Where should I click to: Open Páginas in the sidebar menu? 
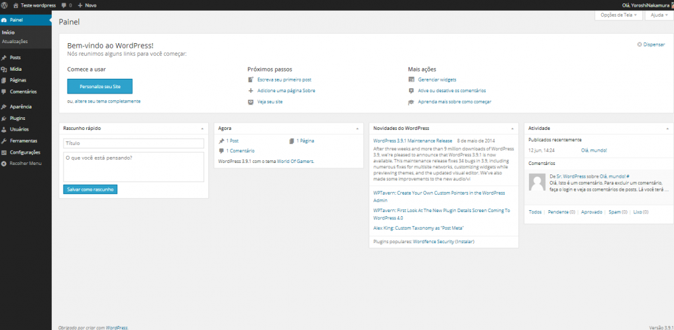[x=19, y=80]
